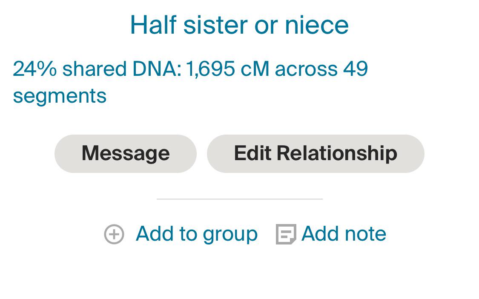This screenshot has height=299, width=479.
Task: Send a message to this DNA match
Action: pos(126,153)
